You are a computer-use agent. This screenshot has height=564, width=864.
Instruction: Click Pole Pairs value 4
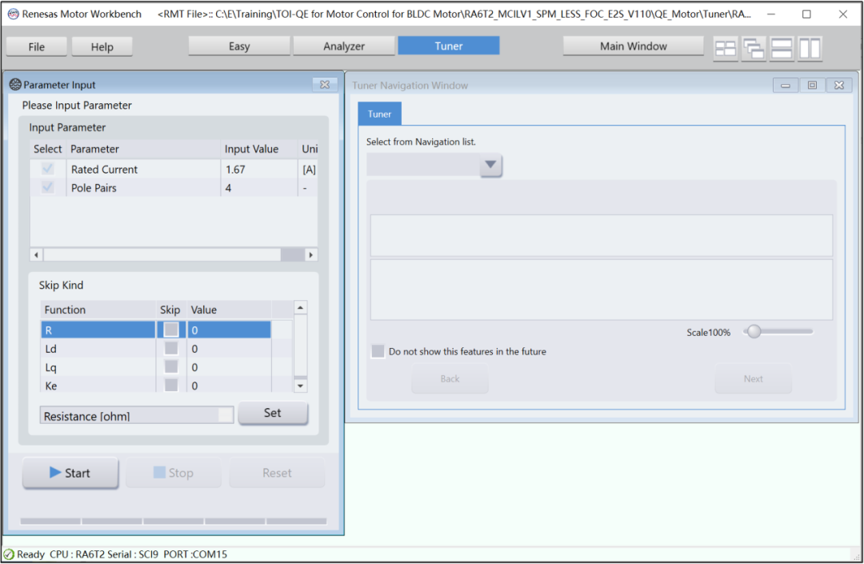[x=228, y=188]
